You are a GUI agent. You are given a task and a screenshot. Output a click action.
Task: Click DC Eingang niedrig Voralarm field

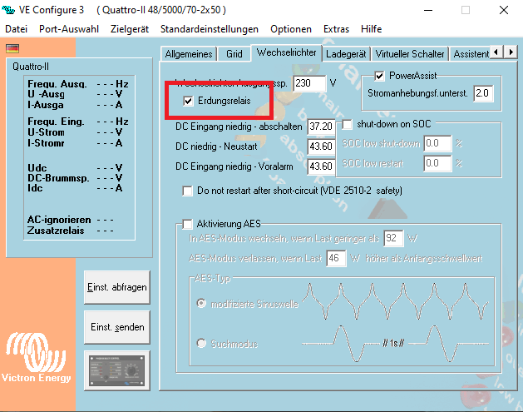[321, 166]
